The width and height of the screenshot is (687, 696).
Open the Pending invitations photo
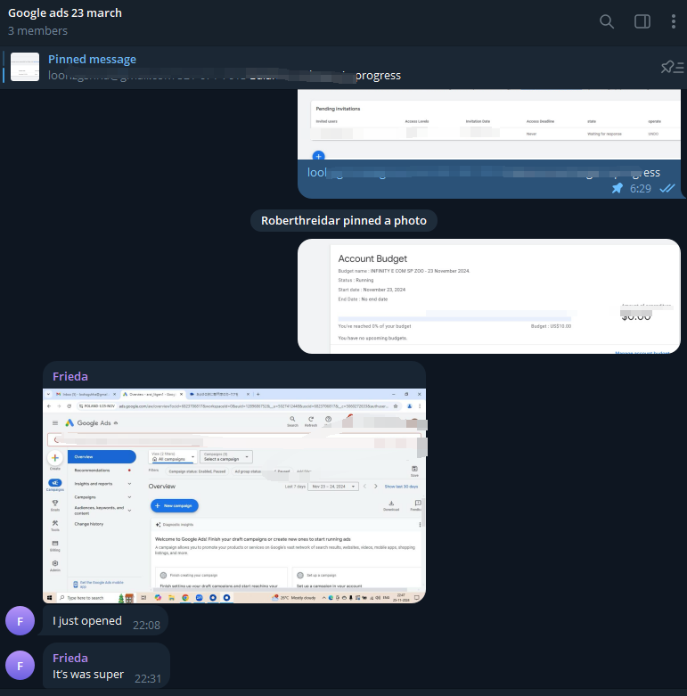pyautogui.click(x=488, y=124)
